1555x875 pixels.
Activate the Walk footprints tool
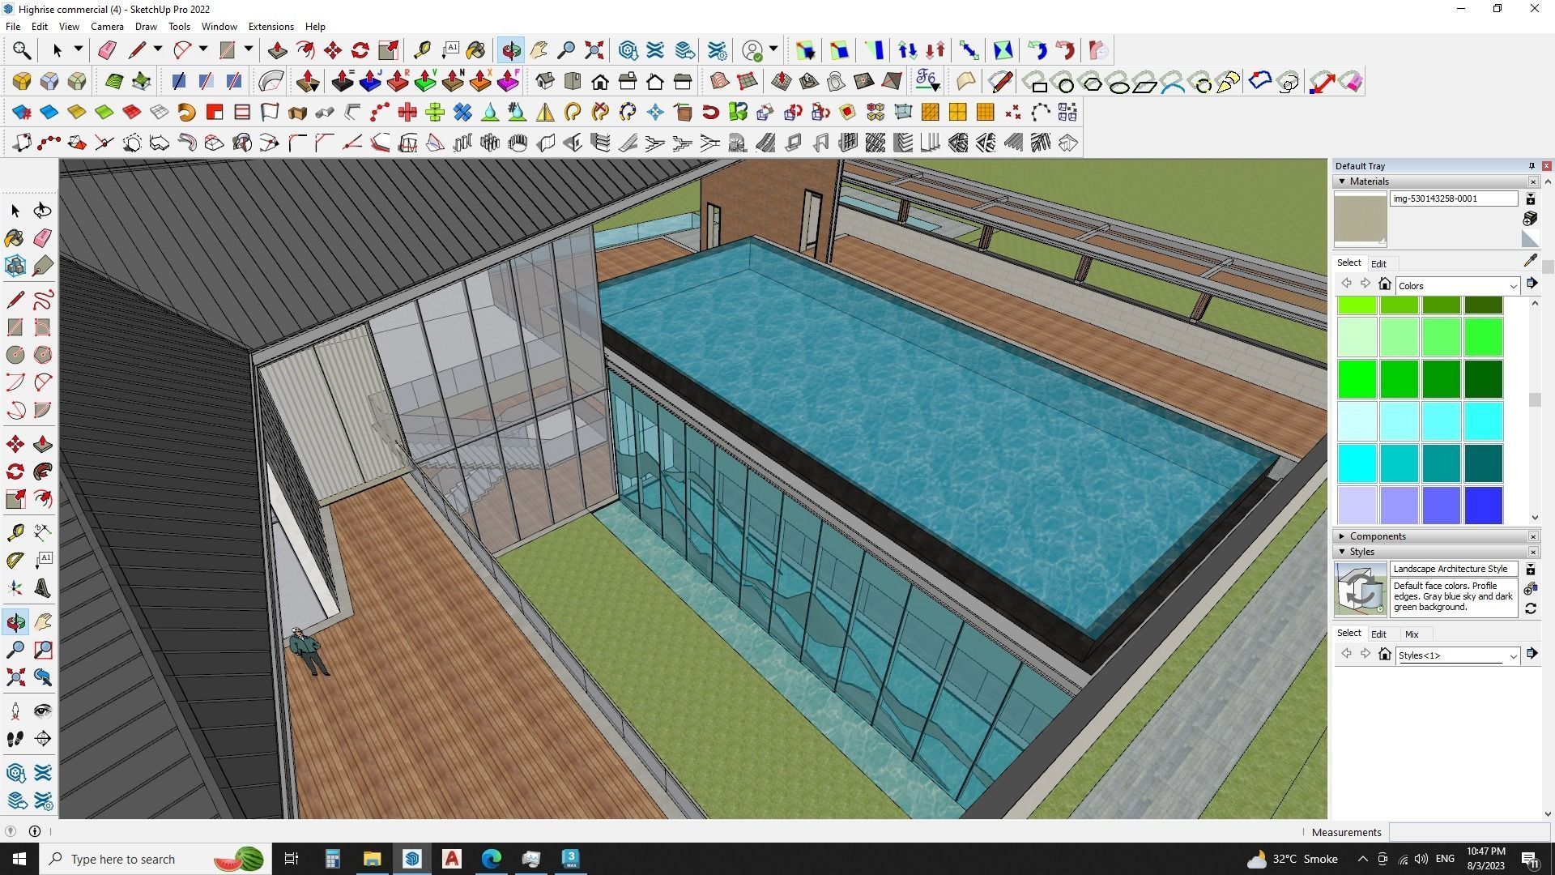click(15, 739)
